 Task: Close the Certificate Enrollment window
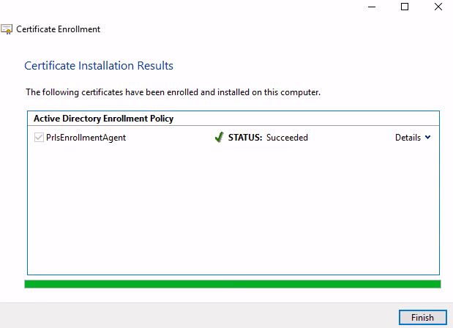pos(436,7)
